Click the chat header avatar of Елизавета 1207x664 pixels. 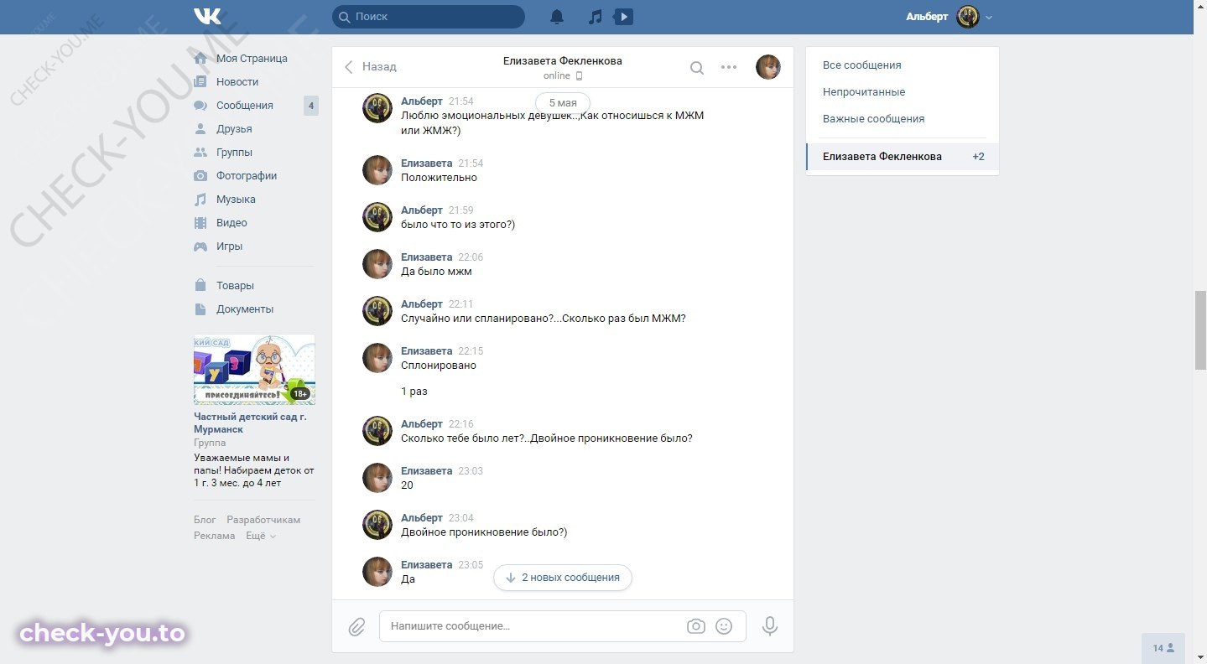[x=768, y=67]
